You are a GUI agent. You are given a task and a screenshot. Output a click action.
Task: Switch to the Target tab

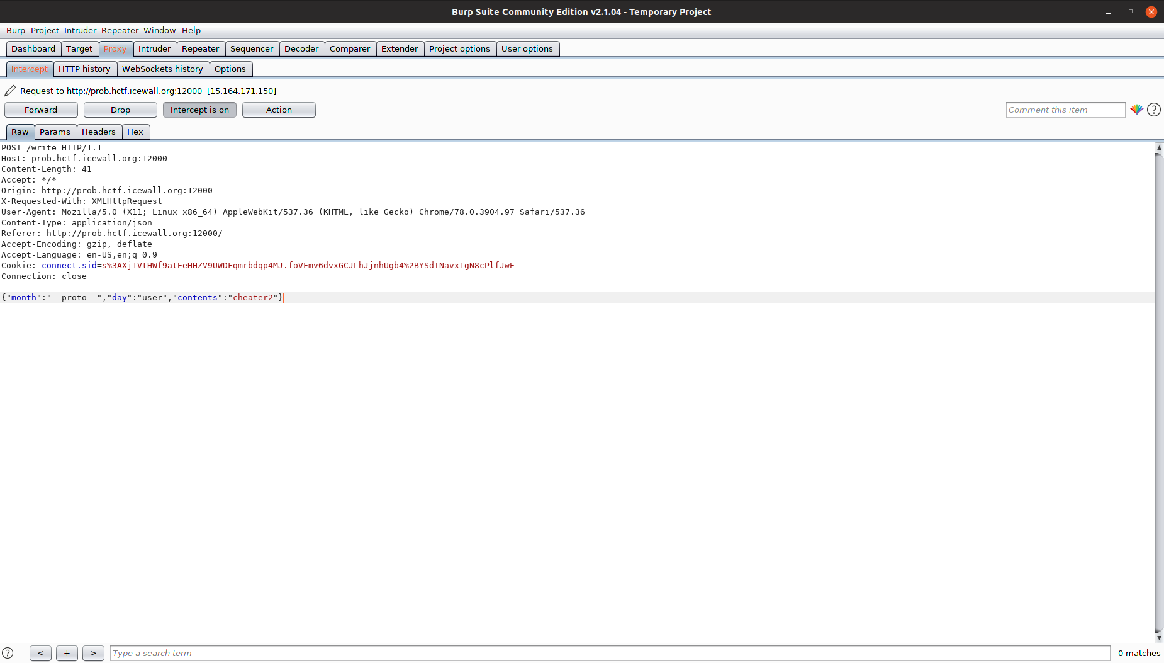(79, 48)
